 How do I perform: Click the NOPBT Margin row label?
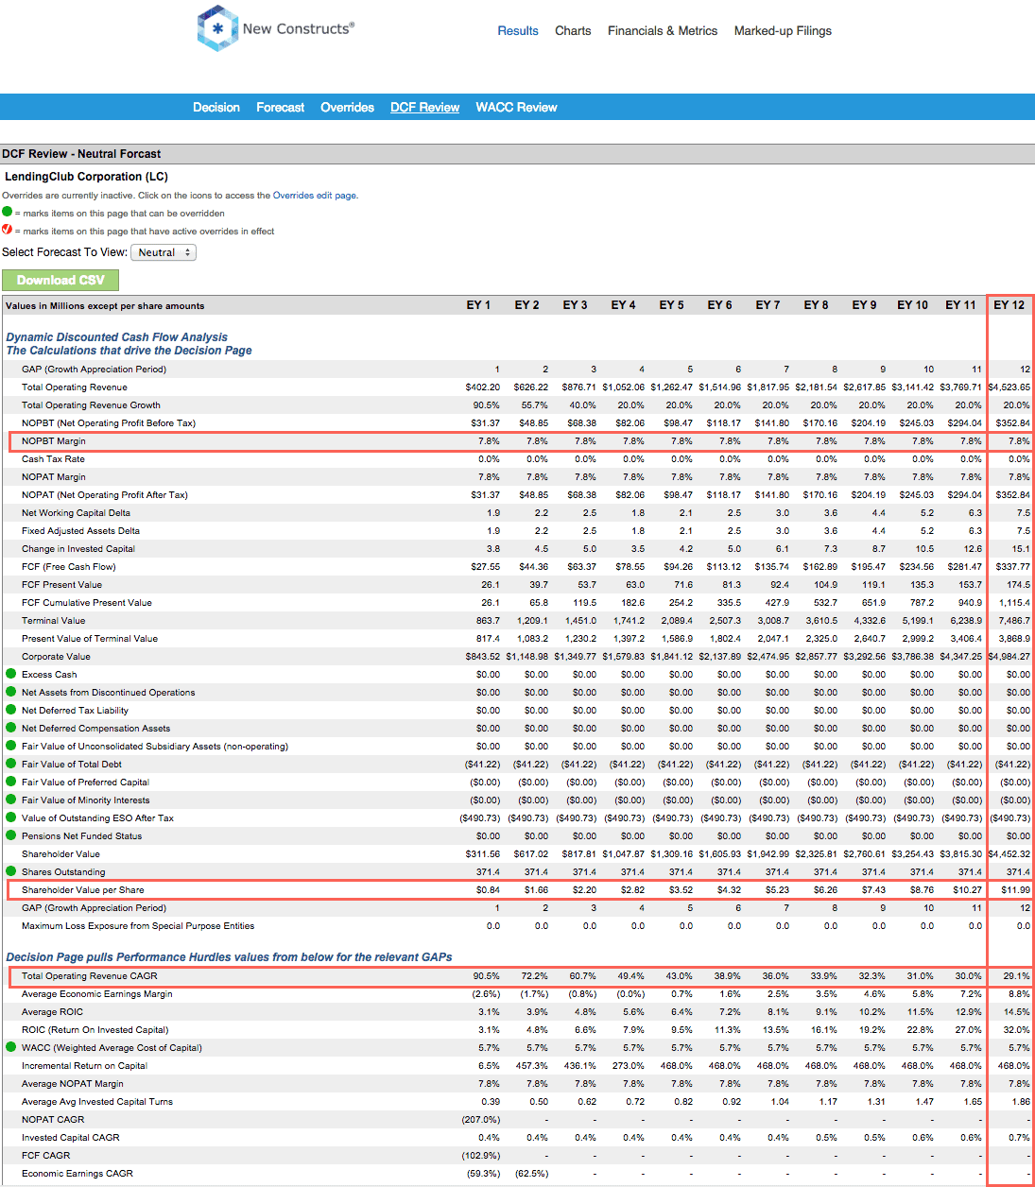[x=54, y=441]
